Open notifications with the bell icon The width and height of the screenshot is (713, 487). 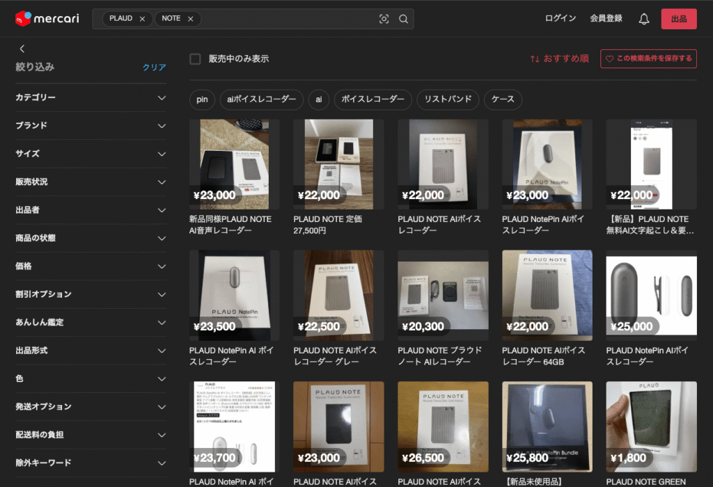(643, 19)
